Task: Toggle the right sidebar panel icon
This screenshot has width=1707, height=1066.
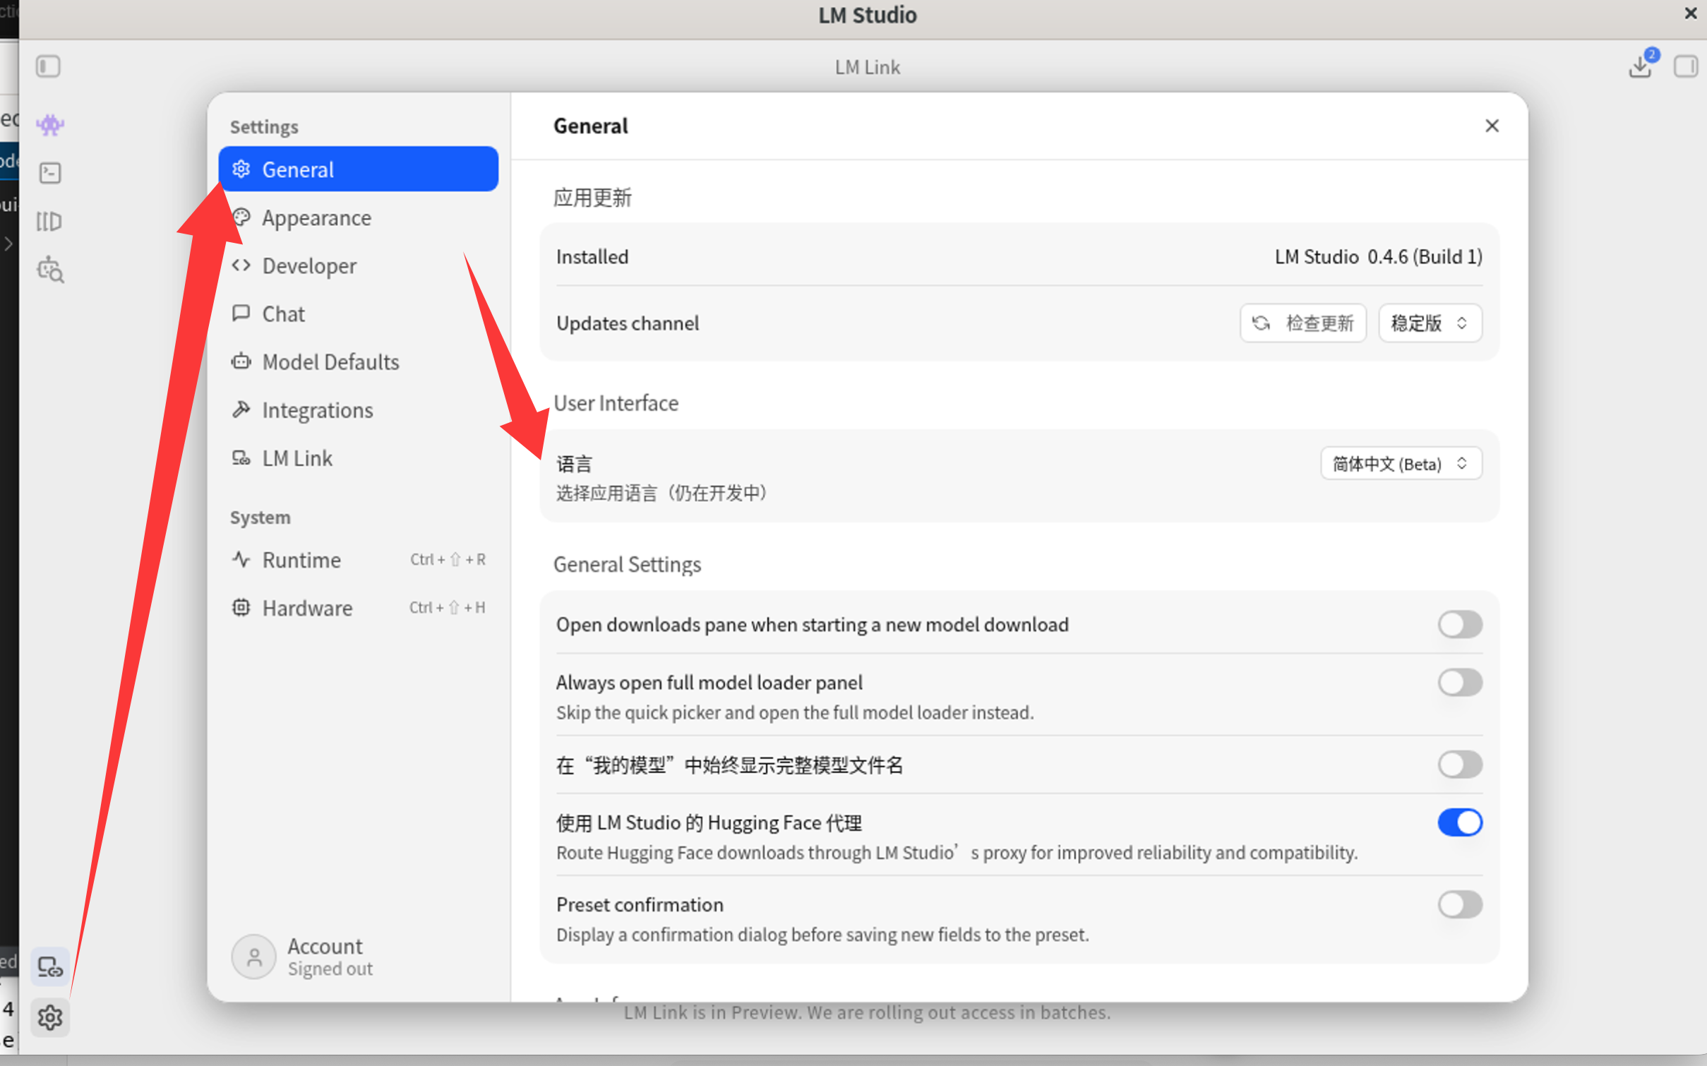Action: click(x=1685, y=66)
